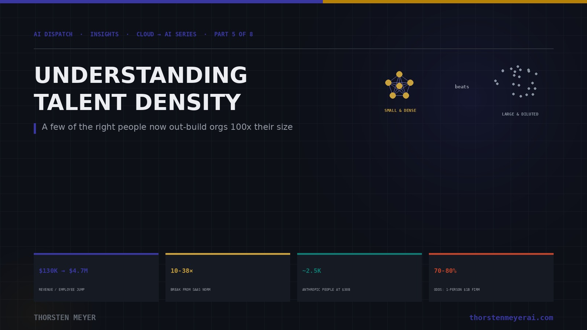The image size is (587, 330).
Task: Select the ODDS: 1-PERSON $1B FIRM label
Action: [x=457, y=290]
